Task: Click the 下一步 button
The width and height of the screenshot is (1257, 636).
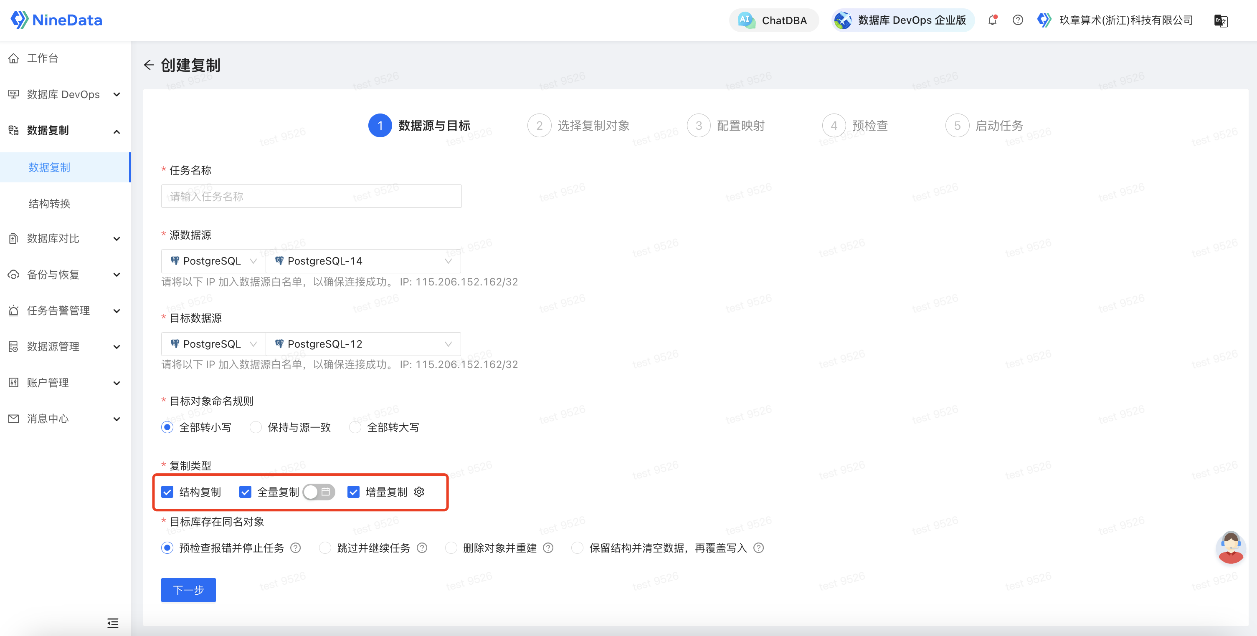Action: (x=188, y=590)
